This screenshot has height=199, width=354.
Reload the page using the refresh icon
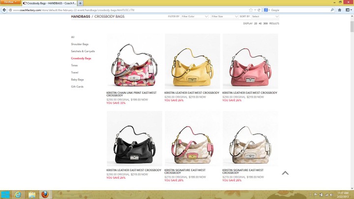point(259,10)
